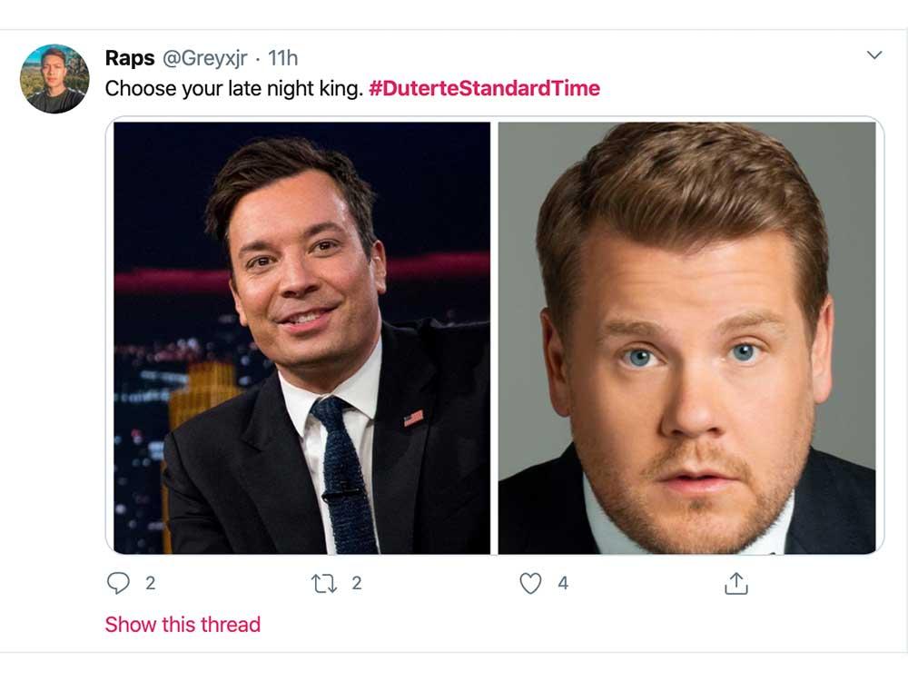Click the tweet text 'Choose your late night king.'
908x681 pixels.
coord(234,89)
